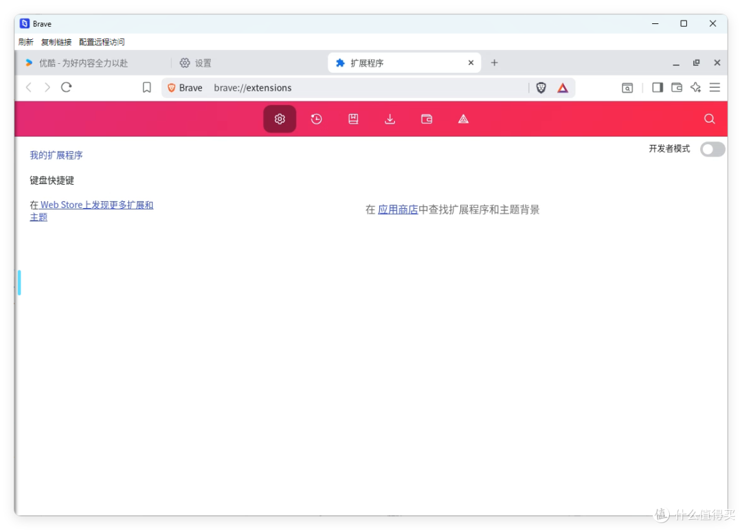Restore the inner Brave browser window

coord(696,62)
